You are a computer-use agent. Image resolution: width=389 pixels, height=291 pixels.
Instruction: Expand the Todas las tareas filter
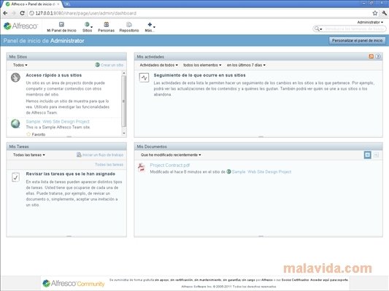[x=29, y=155]
